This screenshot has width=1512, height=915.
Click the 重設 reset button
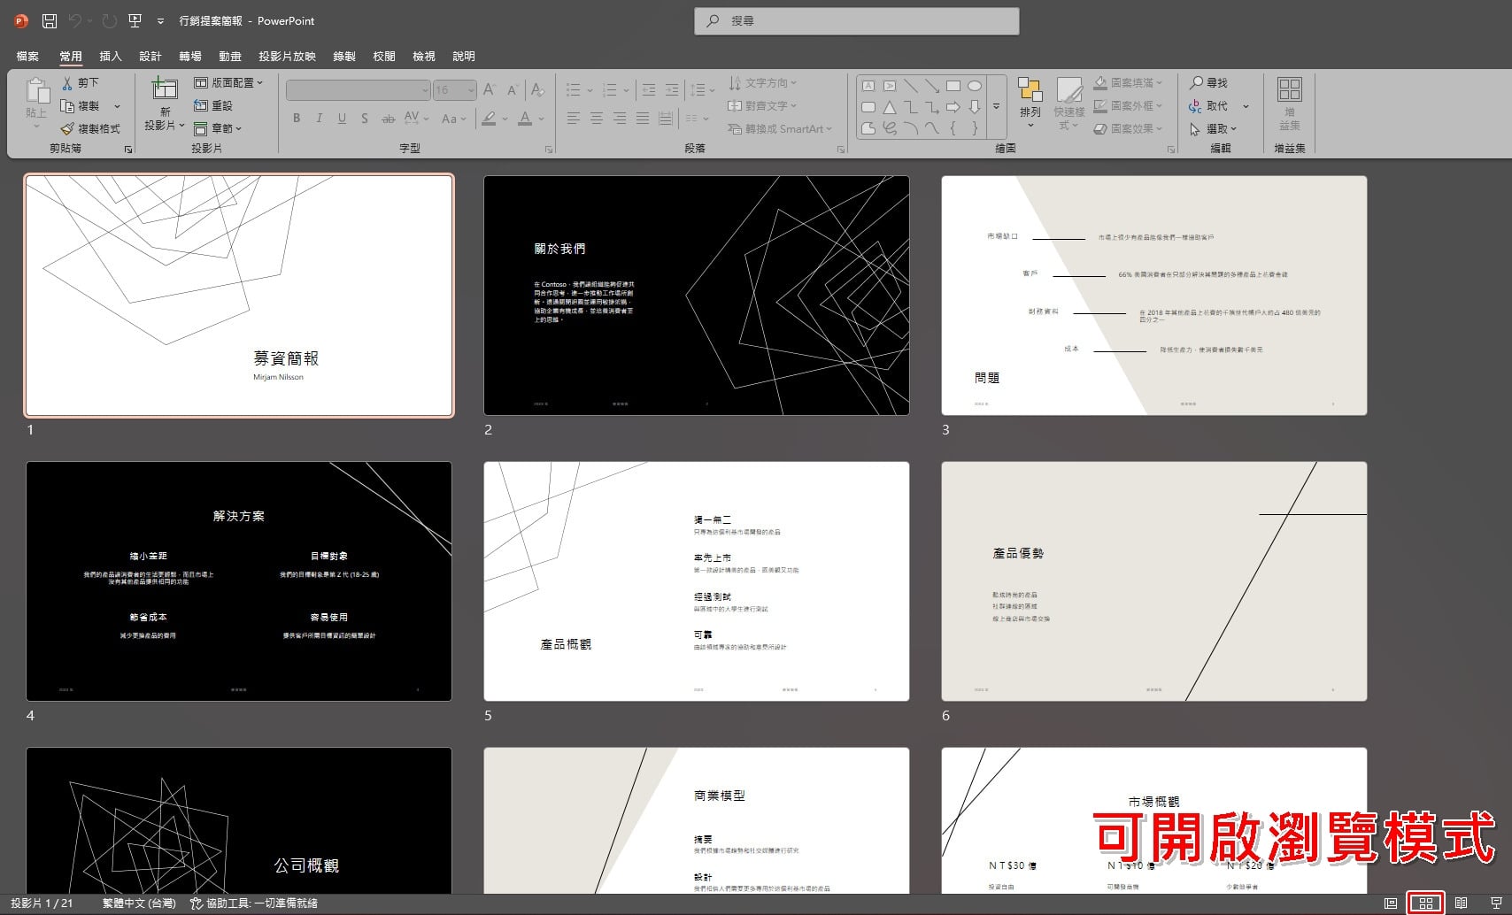(212, 105)
